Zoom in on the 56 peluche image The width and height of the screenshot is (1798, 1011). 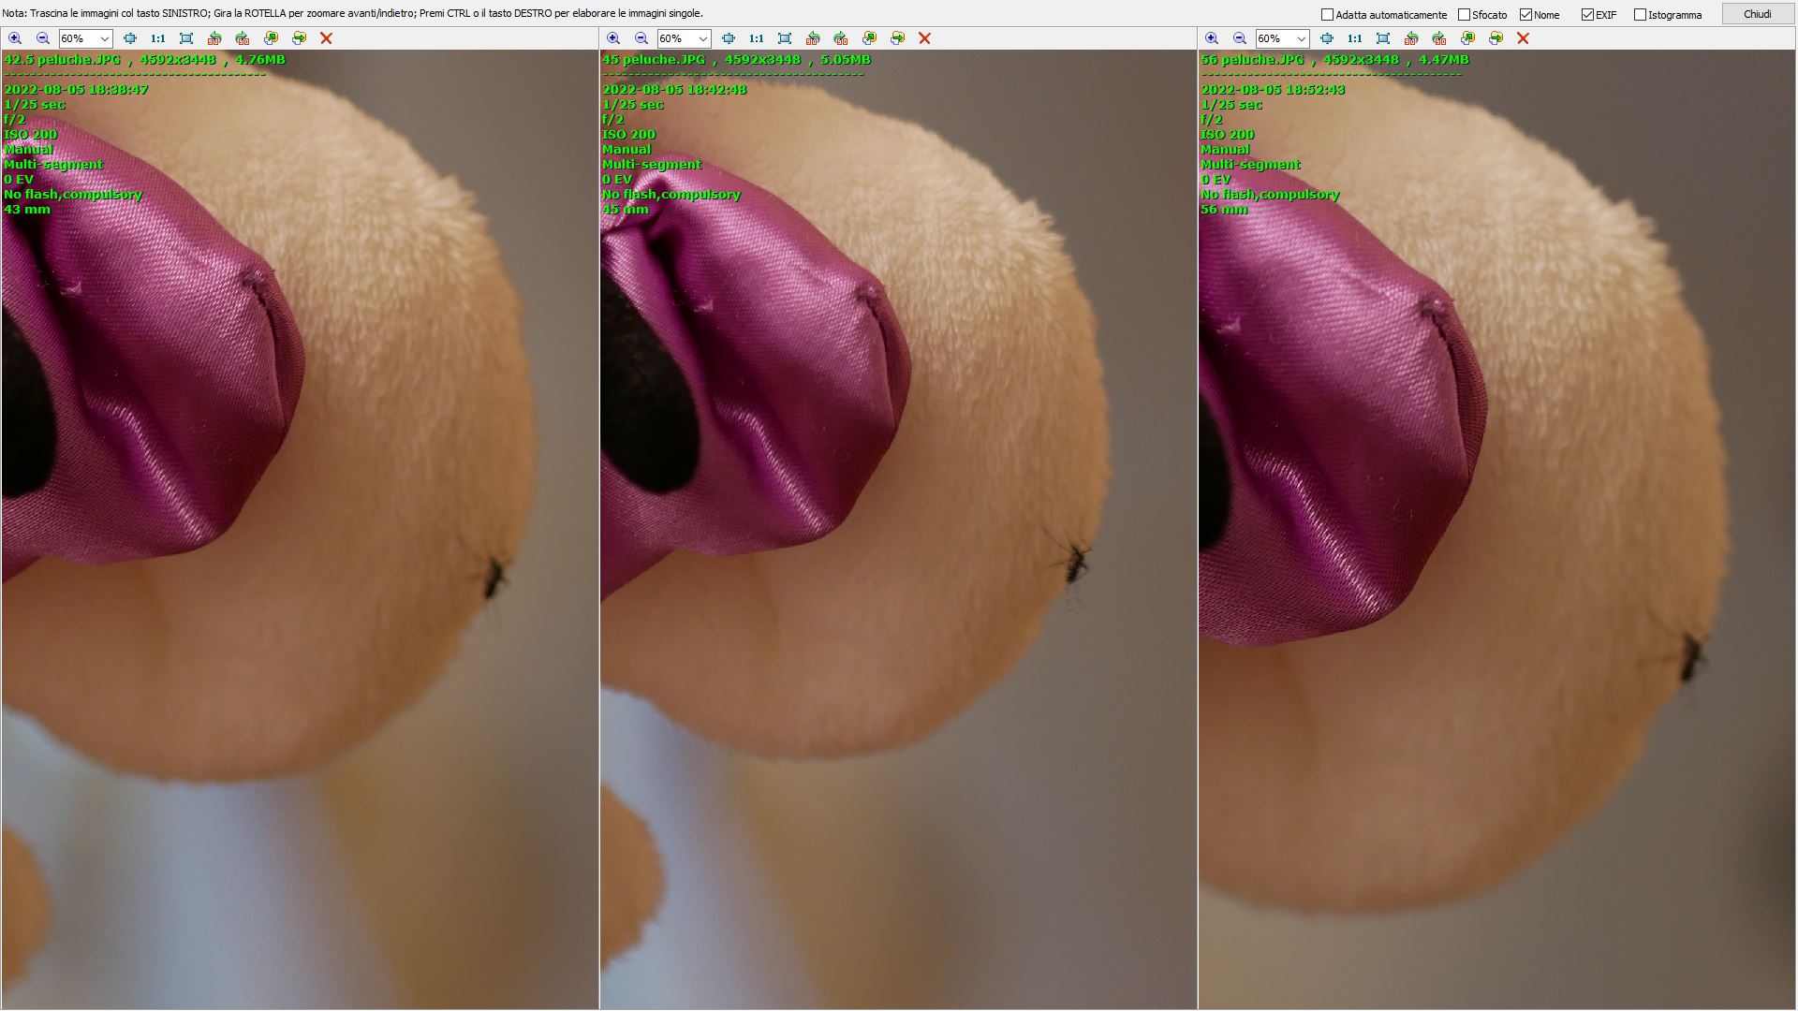coord(1212,38)
